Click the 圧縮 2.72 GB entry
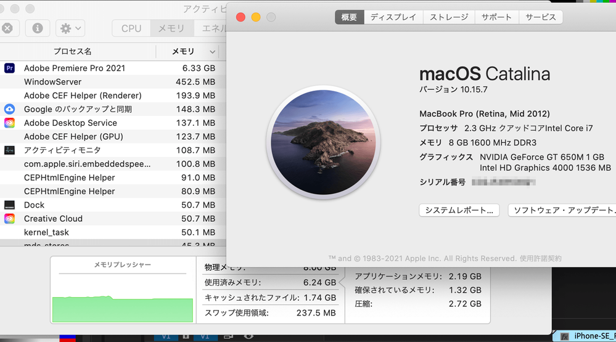 pos(418,304)
